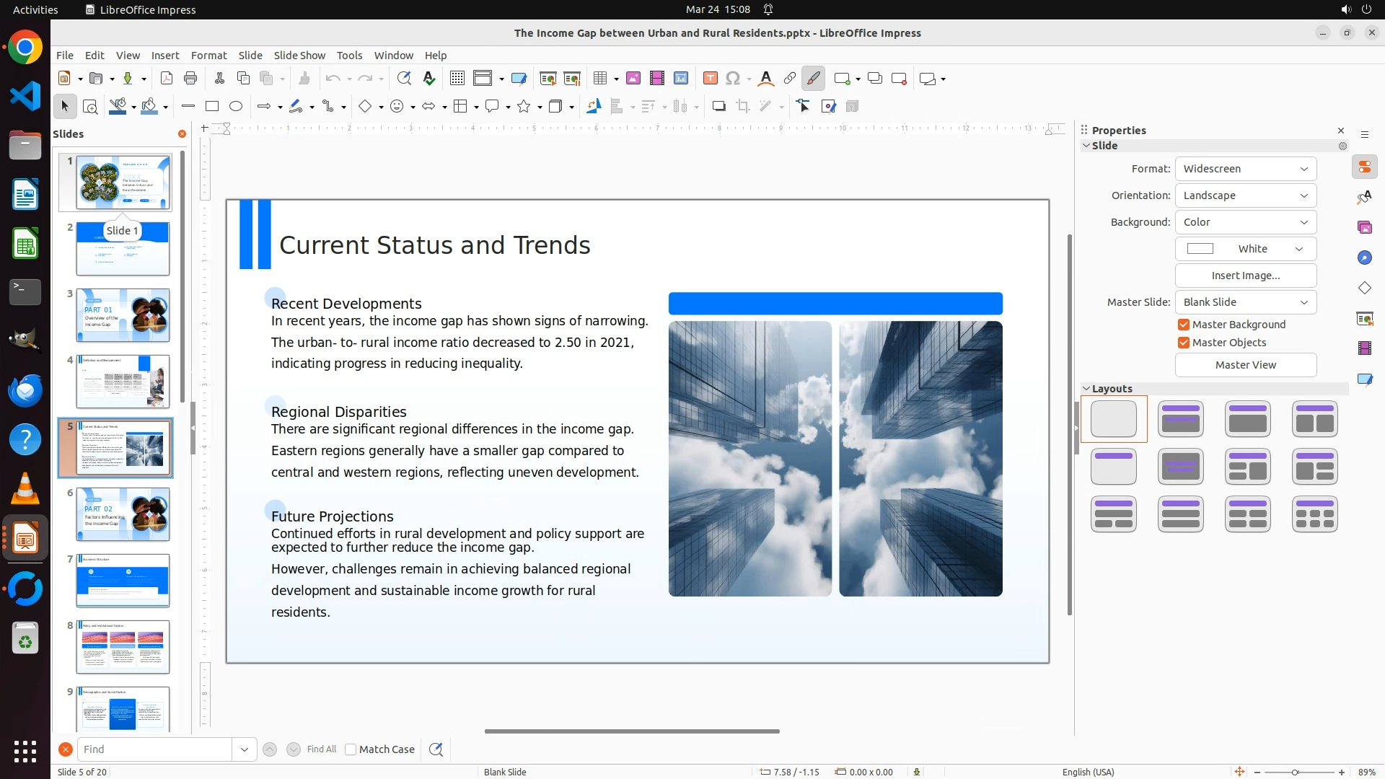Open the Format menu

coord(208,56)
